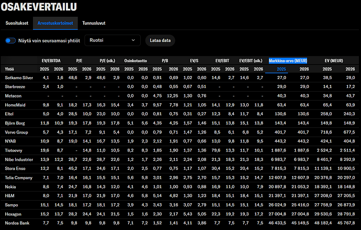Open the Nokia company link

tap(11, 186)
